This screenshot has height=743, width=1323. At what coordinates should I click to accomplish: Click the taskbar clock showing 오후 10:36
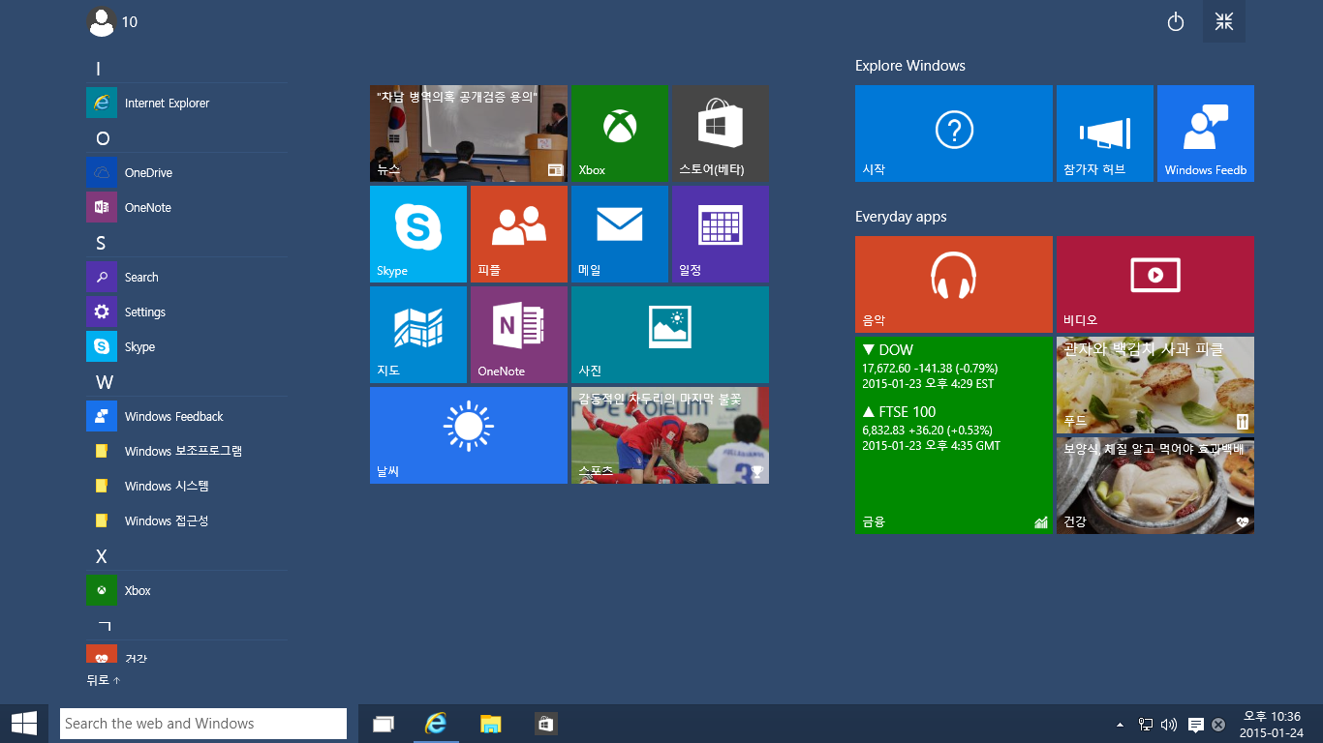(x=1272, y=724)
